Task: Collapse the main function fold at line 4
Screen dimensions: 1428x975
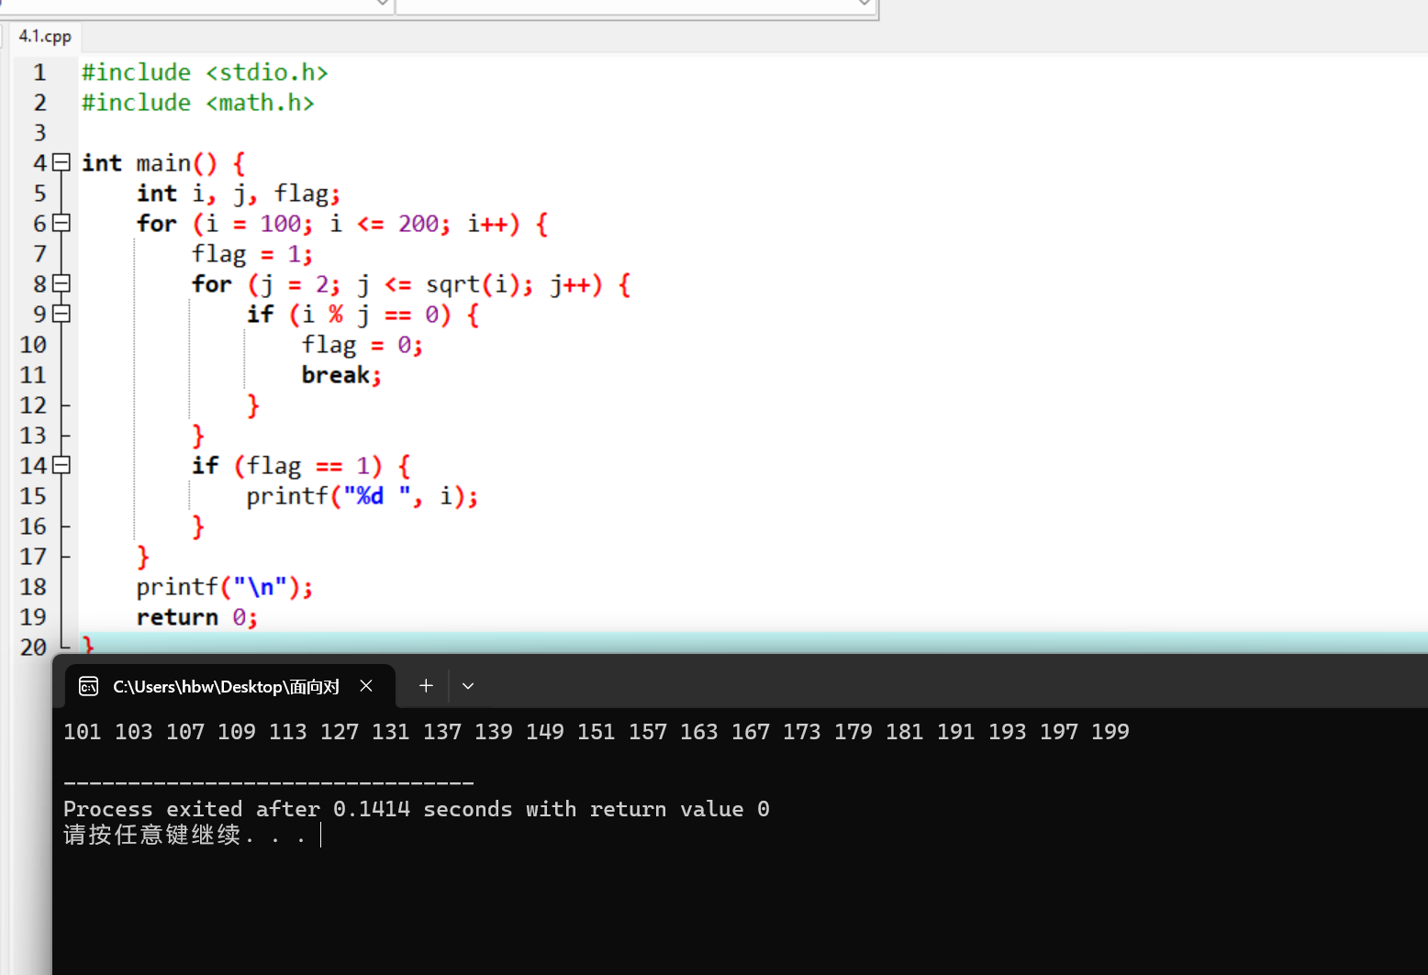Action: click(x=61, y=162)
